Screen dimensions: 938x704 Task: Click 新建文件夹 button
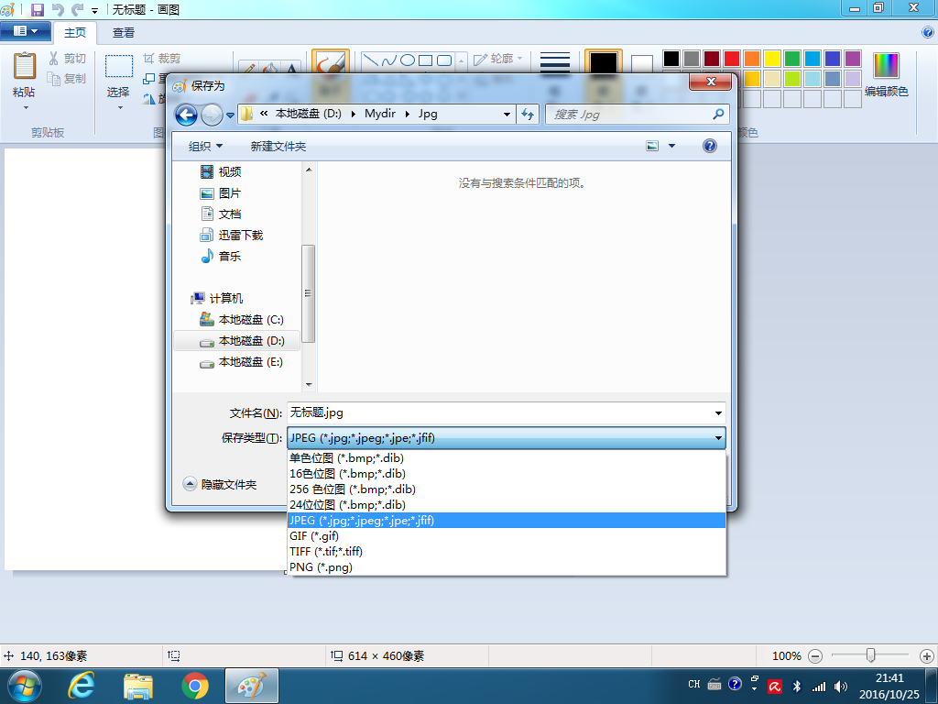(x=278, y=146)
